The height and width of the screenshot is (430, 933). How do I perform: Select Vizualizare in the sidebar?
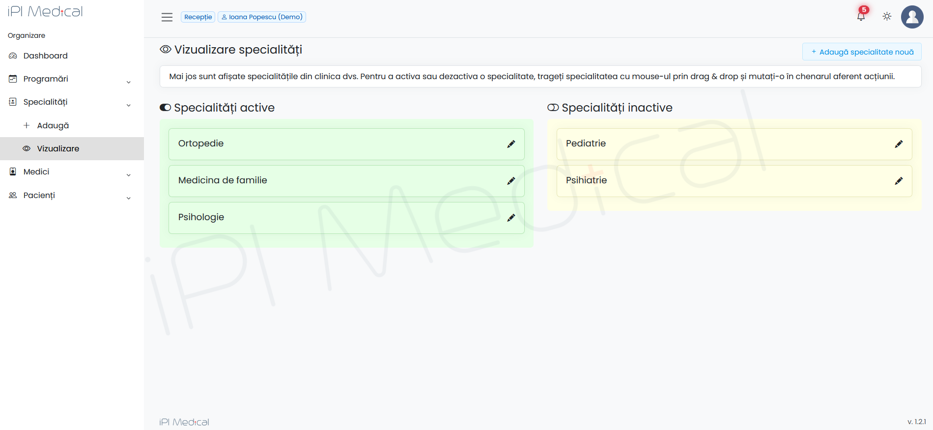point(58,149)
